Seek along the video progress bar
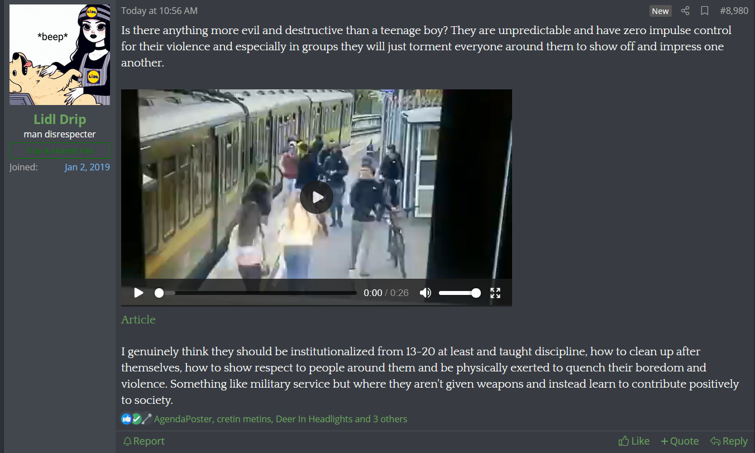Image resolution: width=755 pixels, height=453 pixels. click(x=257, y=293)
